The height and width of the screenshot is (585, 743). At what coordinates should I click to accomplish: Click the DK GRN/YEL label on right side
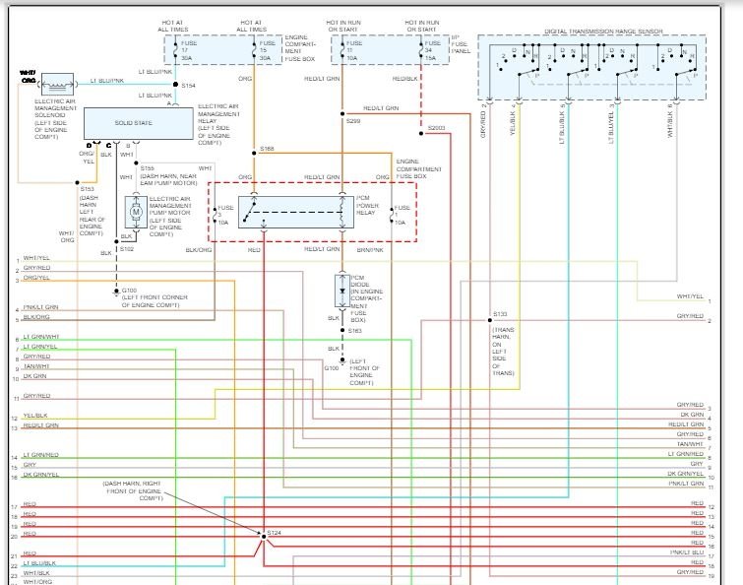[x=686, y=474]
